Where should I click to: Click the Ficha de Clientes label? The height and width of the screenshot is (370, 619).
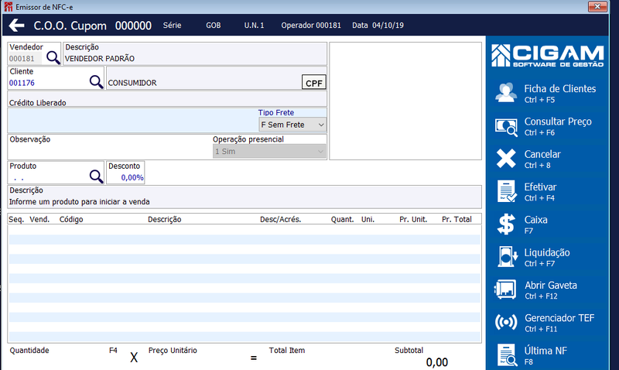(x=559, y=89)
